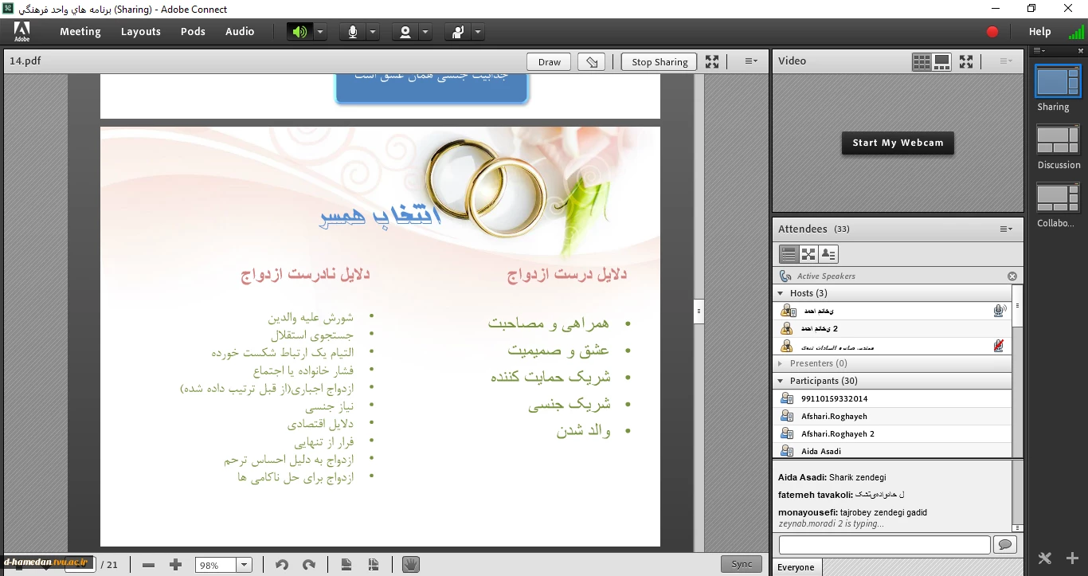Toggle the hand pan tool

411,564
